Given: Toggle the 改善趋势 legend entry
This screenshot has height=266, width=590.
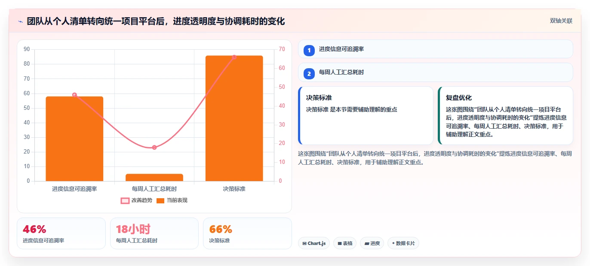Looking at the screenshot, I should 137,200.
